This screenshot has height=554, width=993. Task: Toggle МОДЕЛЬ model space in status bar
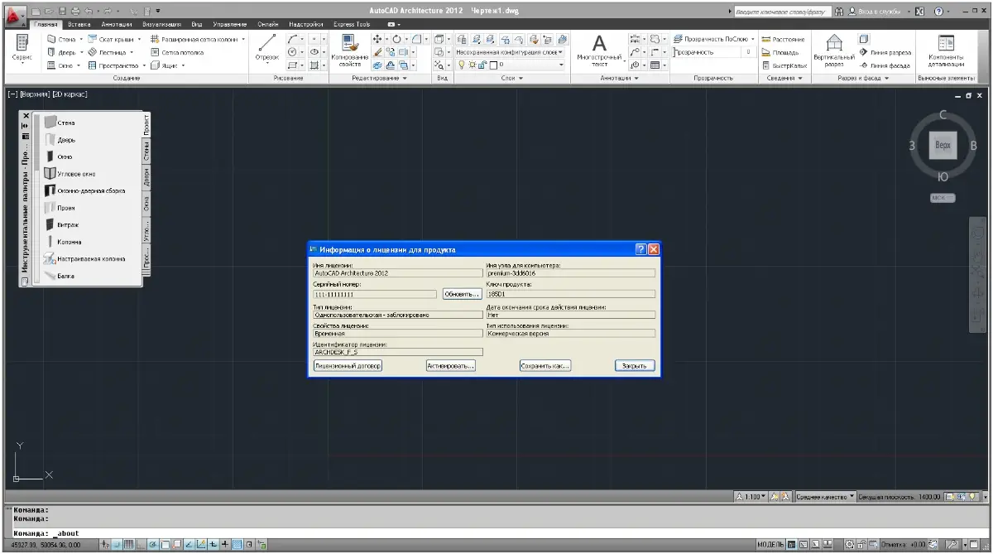point(771,544)
